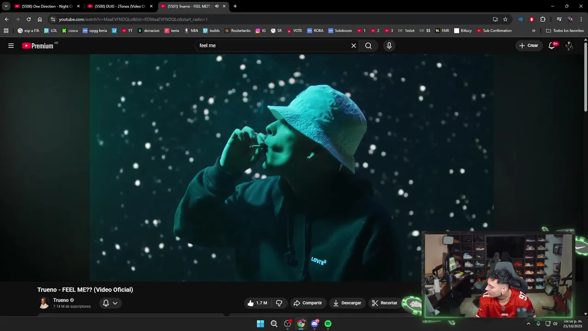Open the YouTube account avatar menu
Image resolution: width=588 pixels, height=331 pixels.
click(569, 46)
